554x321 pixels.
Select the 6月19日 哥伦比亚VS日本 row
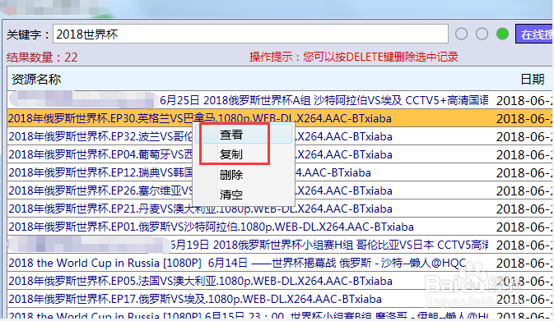click(280, 245)
